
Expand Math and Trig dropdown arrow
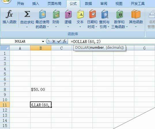pyautogui.click(x=127, y=27)
